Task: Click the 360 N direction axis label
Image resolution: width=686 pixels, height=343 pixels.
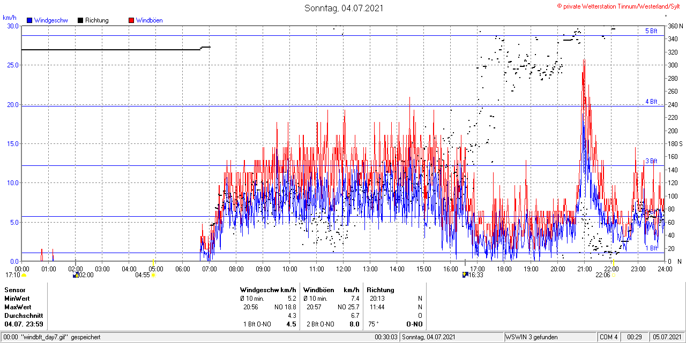Action: point(675,26)
